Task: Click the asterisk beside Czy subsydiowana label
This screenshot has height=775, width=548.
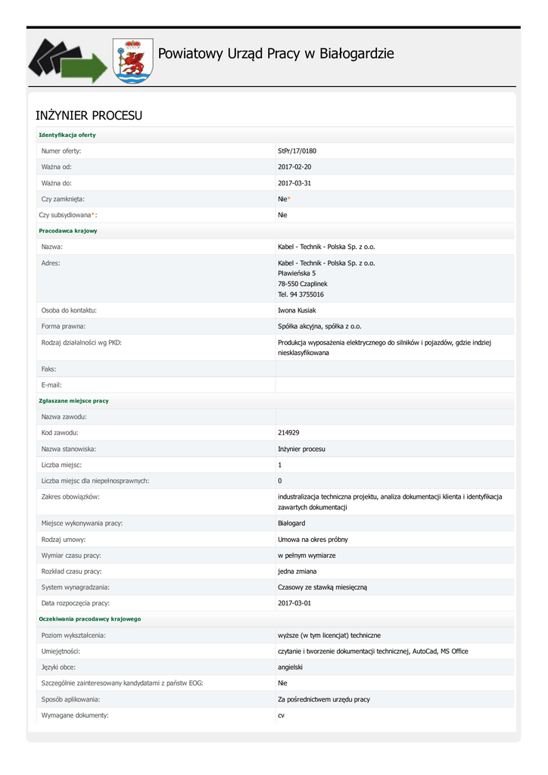Action: coord(93,215)
